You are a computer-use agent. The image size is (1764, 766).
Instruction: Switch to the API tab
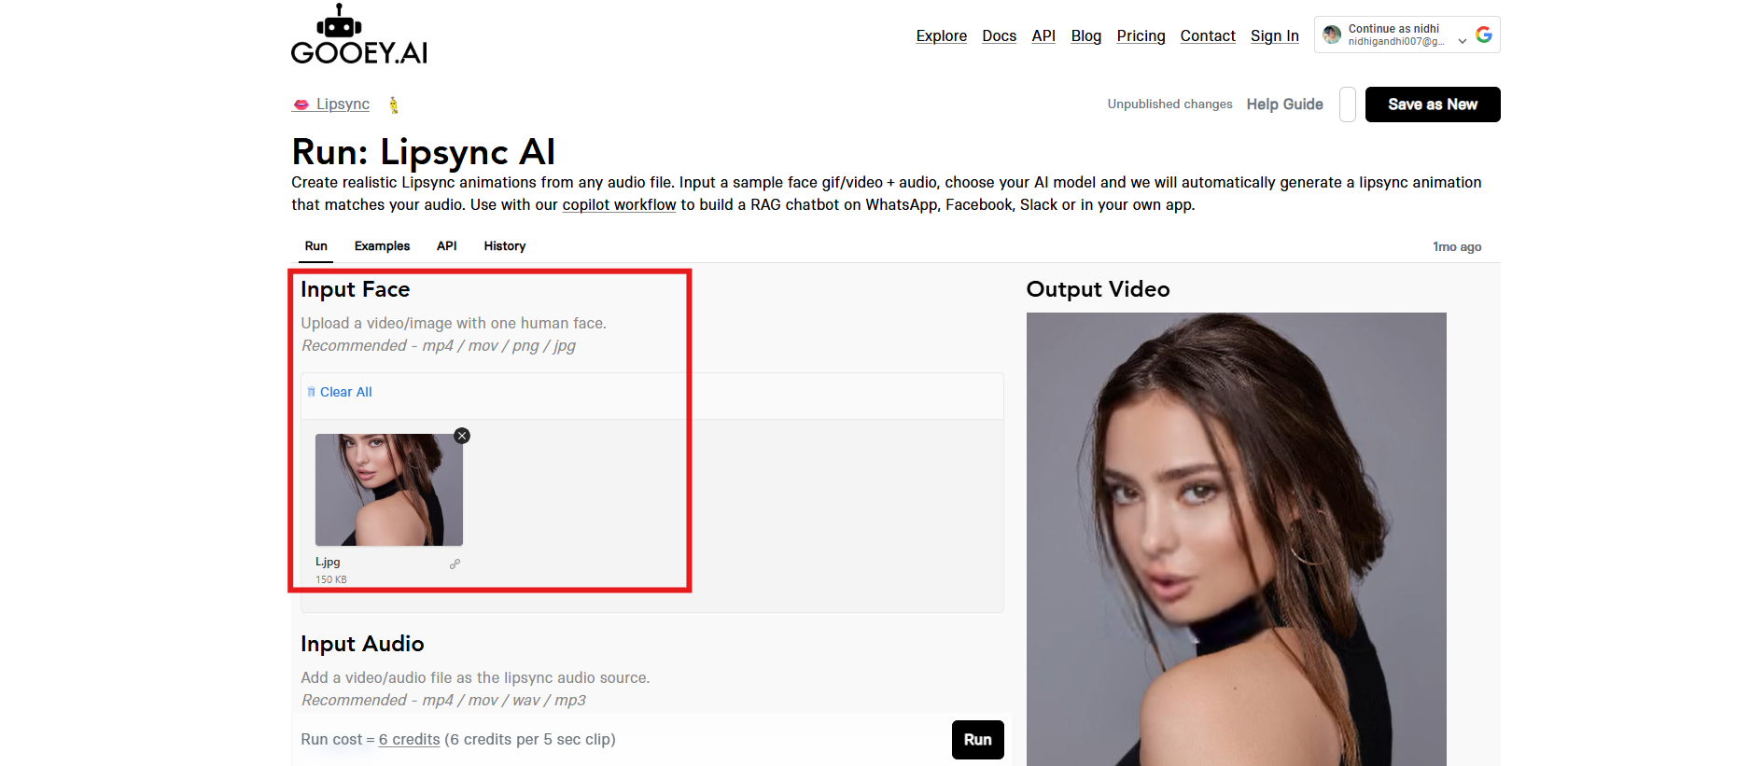click(447, 246)
